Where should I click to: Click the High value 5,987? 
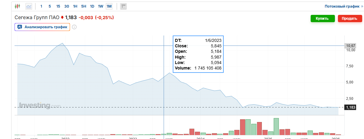click(216, 57)
